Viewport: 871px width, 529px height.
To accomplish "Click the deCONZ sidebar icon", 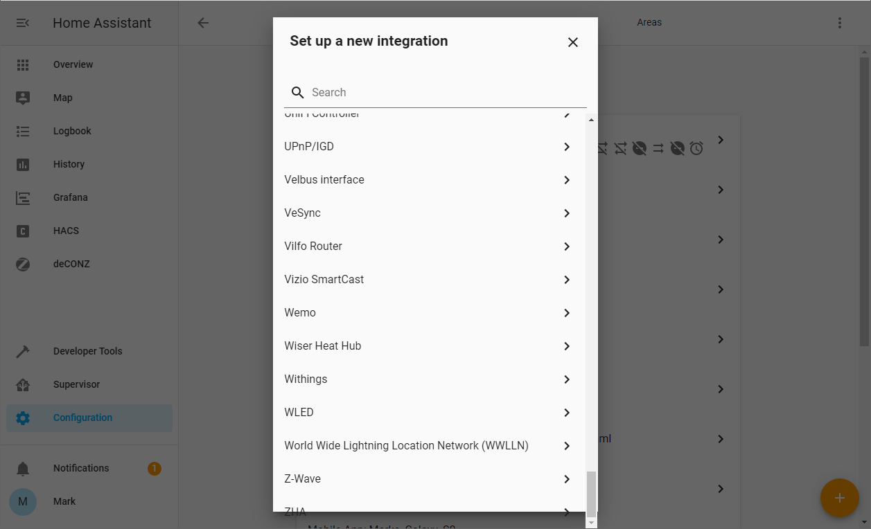I will click(23, 264).
